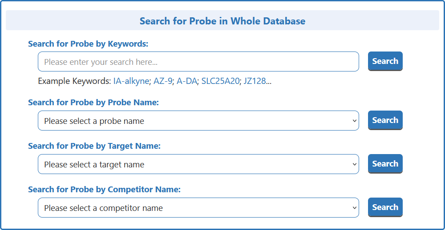Open the 'Please select a probe name' dropdown
The height and width of the screenshot is (230, 445).
[198, 121]
